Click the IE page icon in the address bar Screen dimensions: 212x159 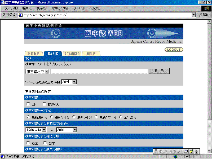click(20, 15)
